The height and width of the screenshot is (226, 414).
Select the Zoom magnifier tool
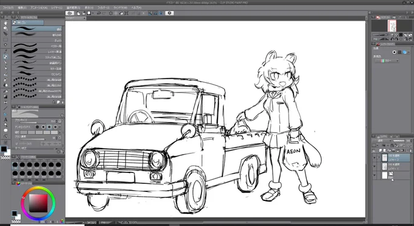[5, 29]
